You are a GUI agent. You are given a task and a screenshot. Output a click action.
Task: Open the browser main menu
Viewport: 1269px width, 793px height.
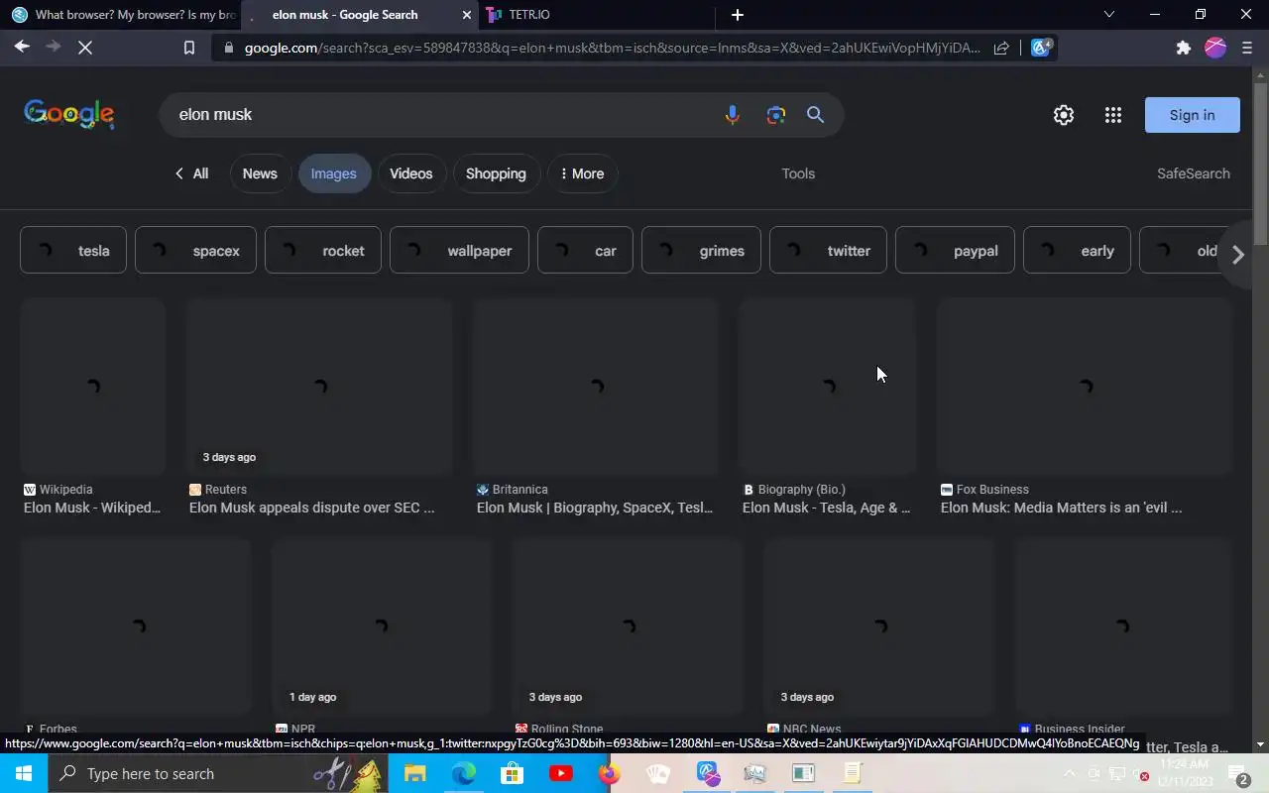[x=1247, y=48]
